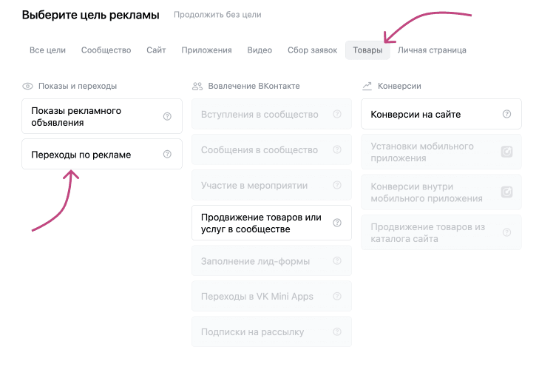Switch to the Видео tab

260,50
